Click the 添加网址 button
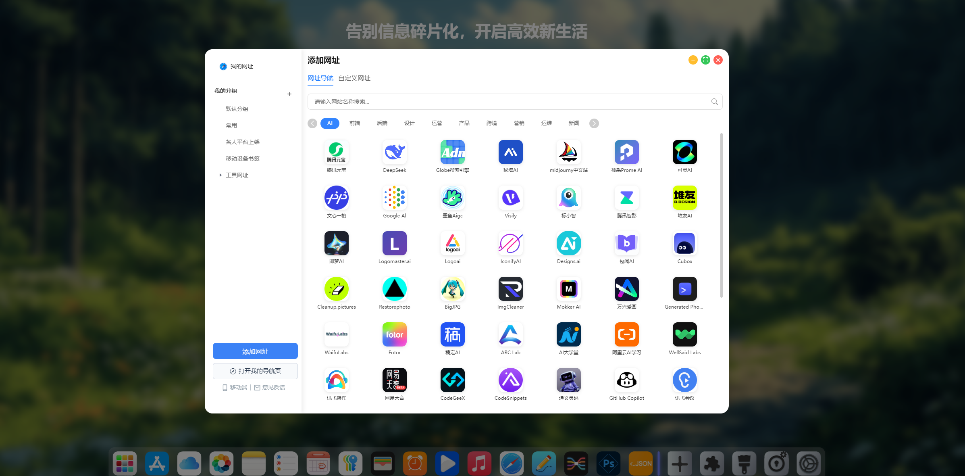Image resolution: width=965 pixels, height=476 pixels. [x=255, y=351]
